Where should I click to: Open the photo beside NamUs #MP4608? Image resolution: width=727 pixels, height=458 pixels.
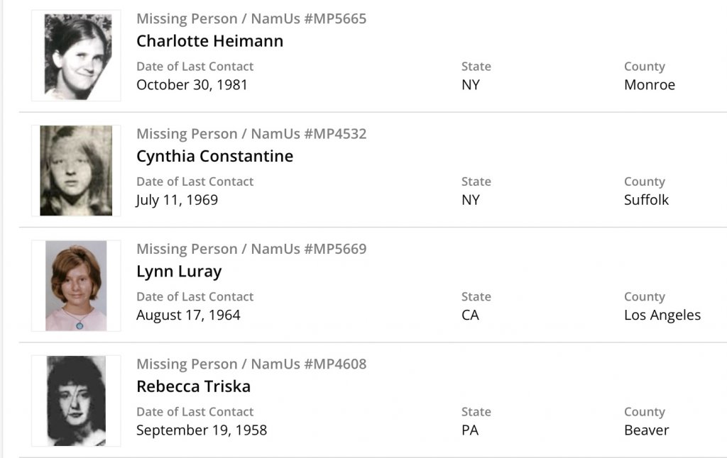pyautogui.click(x=76, y=401)
